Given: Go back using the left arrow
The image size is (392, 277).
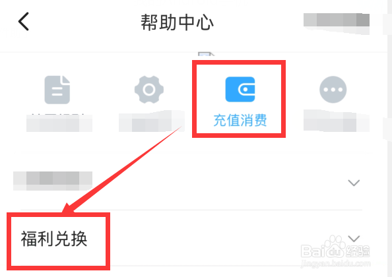Looking at the screenshot, I should pyautogui.click(x=24, y=22).
